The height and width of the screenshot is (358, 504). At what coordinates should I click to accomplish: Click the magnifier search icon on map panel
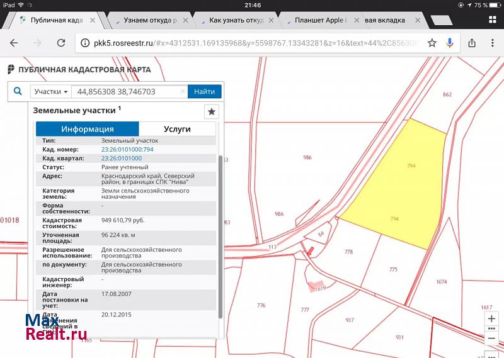point(18,91)
